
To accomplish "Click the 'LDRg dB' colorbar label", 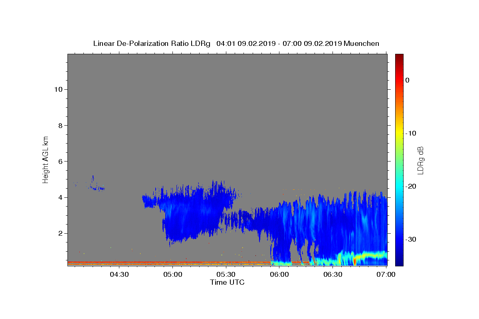I will point(420,160).
